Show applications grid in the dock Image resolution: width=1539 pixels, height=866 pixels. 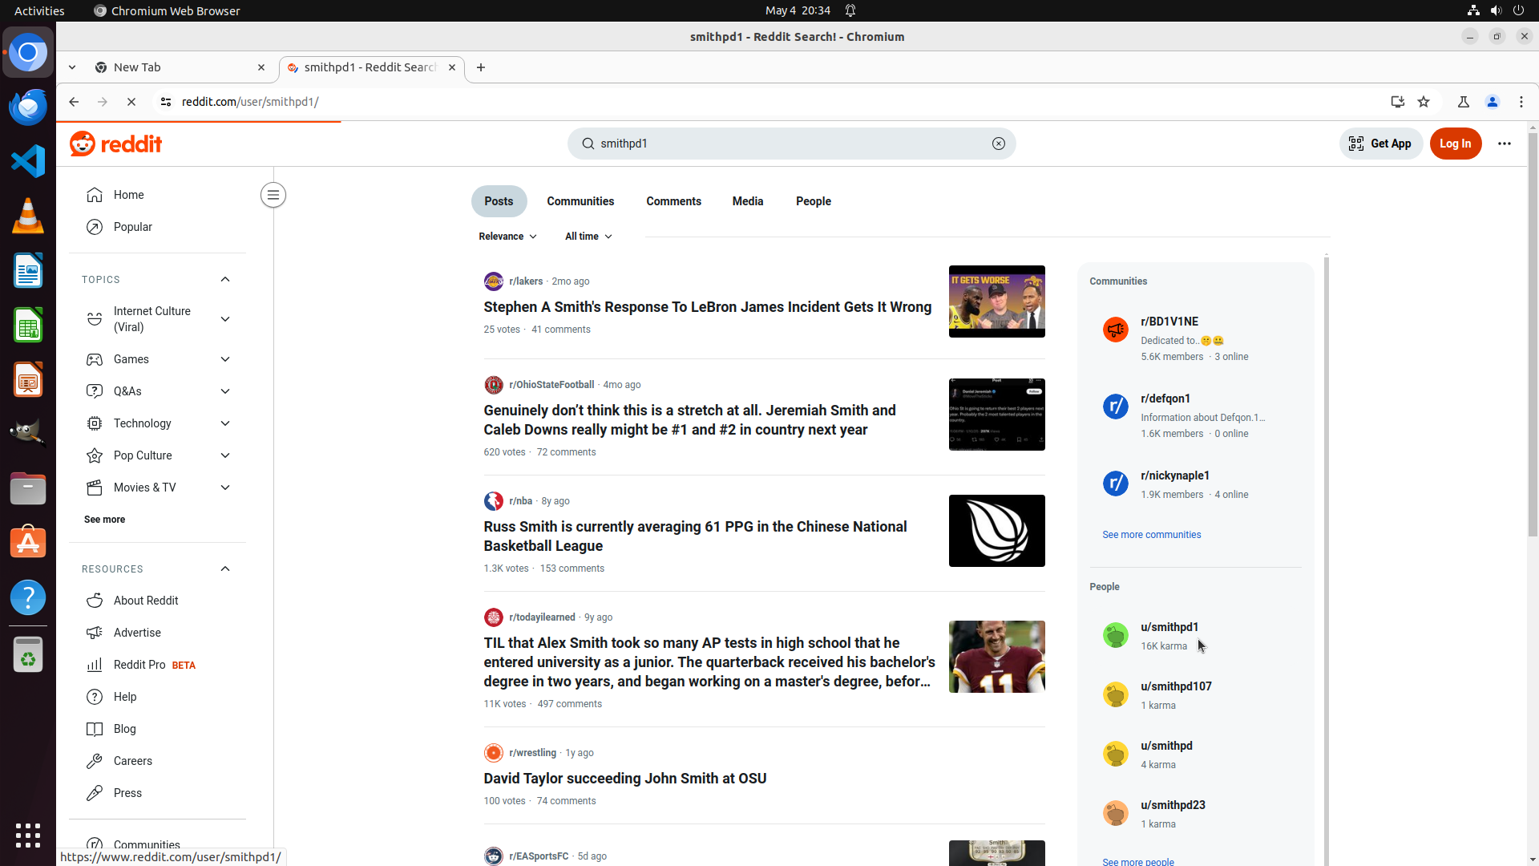click(x=28, y=835)
